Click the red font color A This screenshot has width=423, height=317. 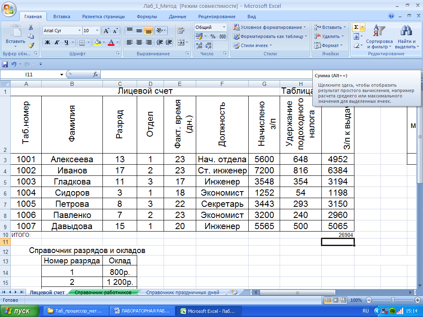click(x=111, y=43)
